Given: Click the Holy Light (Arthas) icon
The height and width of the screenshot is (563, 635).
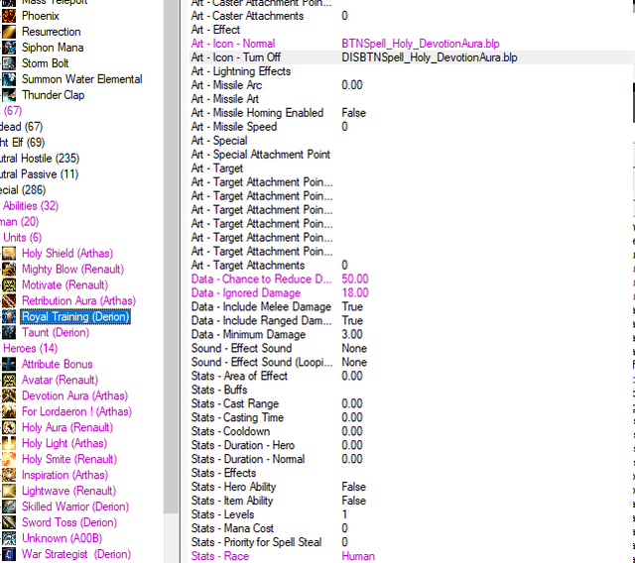Looking at the screenshot, I should click(x=9, y=443).
